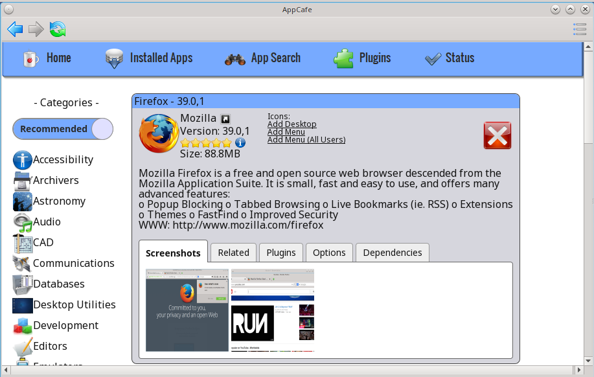The width and height of the screenshot is (594, 377).
Task: Open the hamburger menu in the toolbar
Action: [x=580, y=29]
